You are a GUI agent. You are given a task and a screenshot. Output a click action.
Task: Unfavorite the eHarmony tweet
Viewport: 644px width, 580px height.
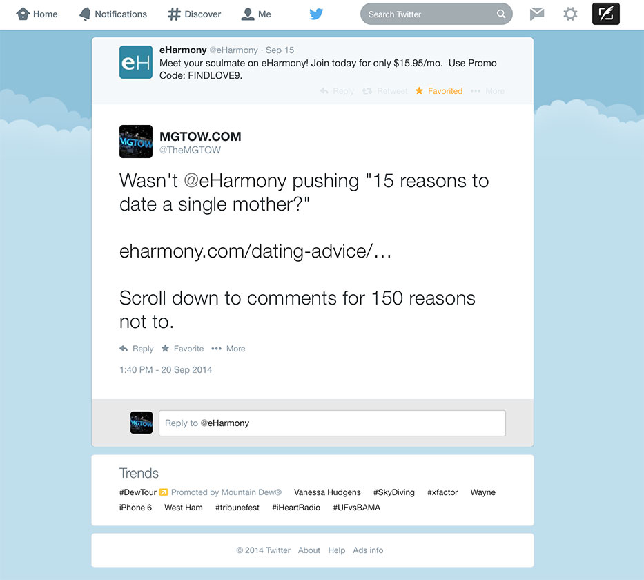point(439,91)
